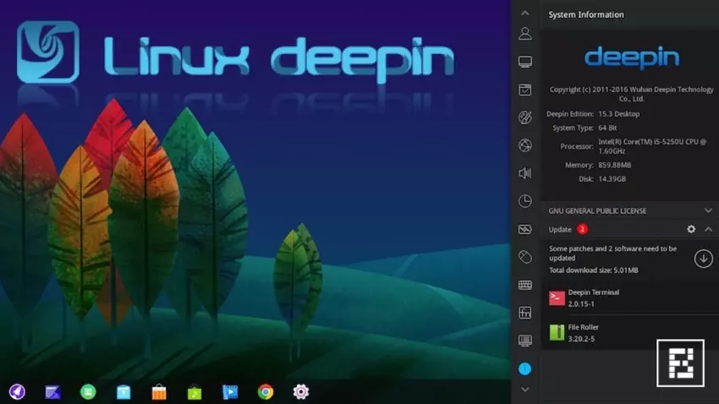Open the Launcher rocket icon in dock

click(x=17, y=391)
